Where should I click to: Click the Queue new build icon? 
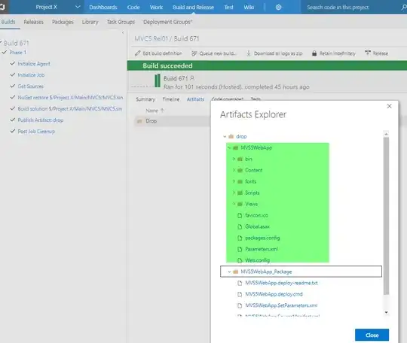[194, 53]
